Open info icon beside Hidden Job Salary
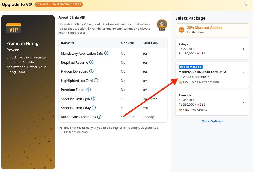 click(x=91, y=71)
